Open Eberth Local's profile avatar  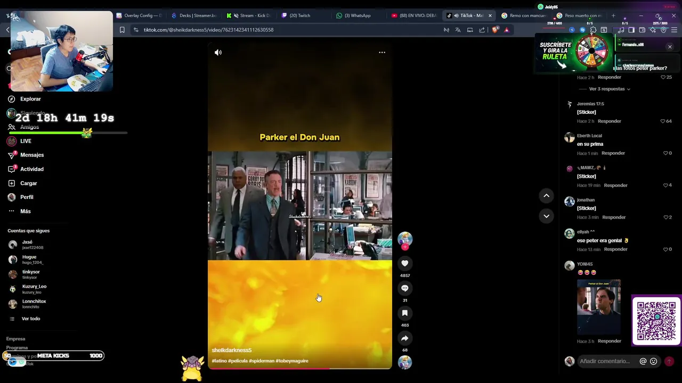point(570,138)
